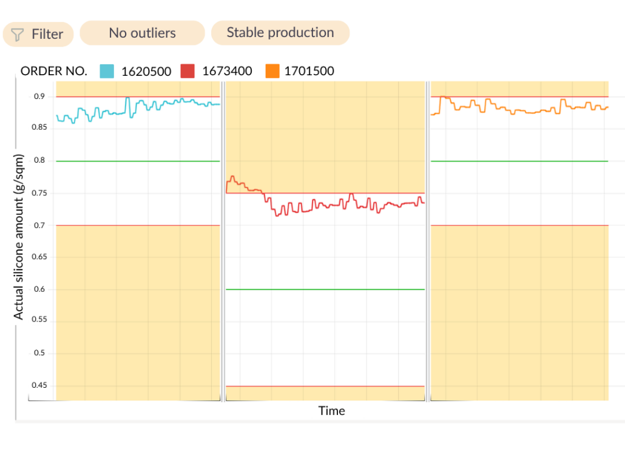Image resolution: width=625 pixels, height=463 pixels.
Task: Click the green 0.6 target line in middle panel
Action: pyautogui.click(x=325, y=289)
